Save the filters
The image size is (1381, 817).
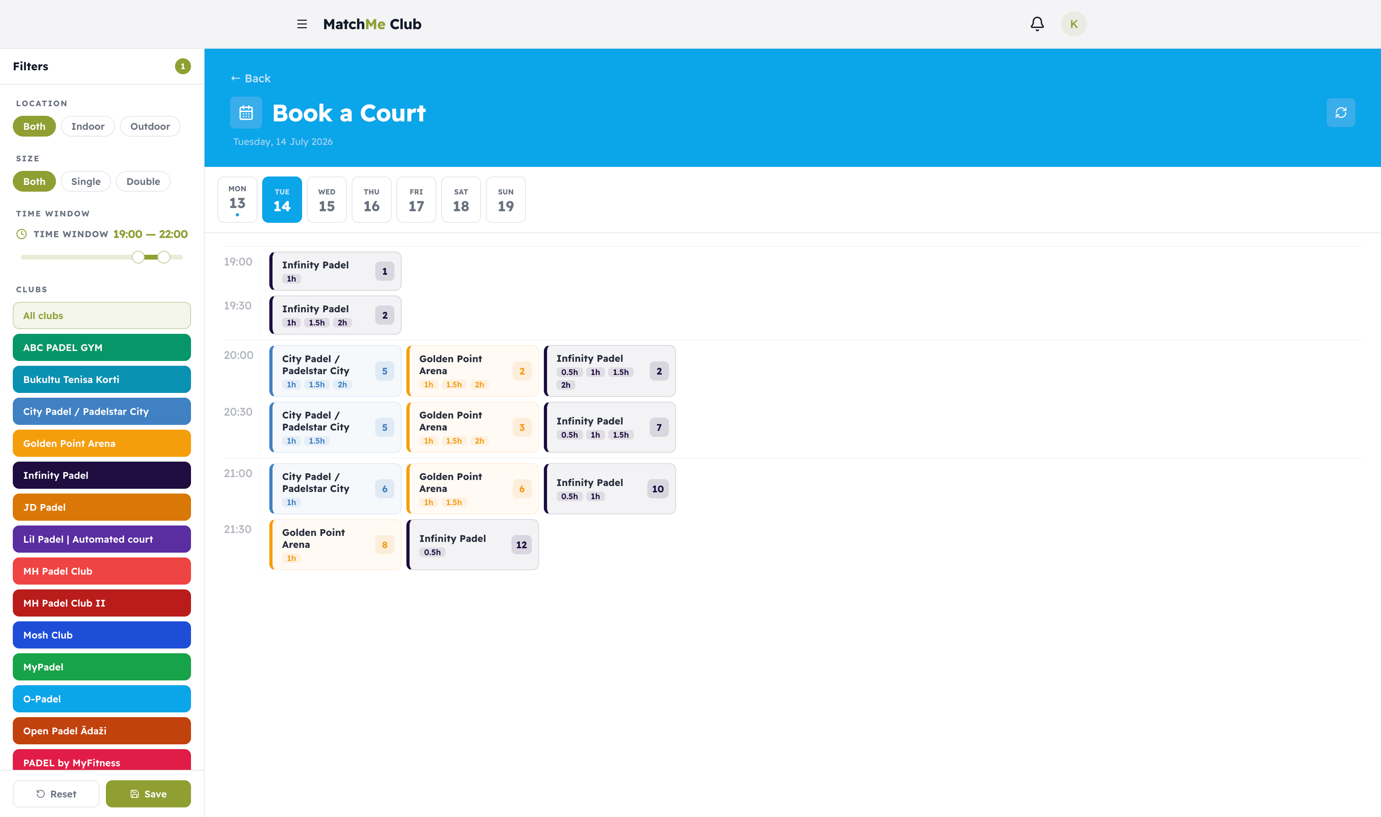(x=148, y=794)
